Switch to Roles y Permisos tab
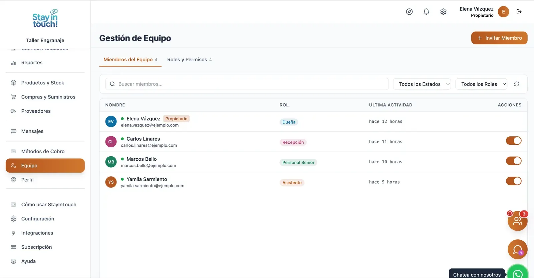 (189, 60)
